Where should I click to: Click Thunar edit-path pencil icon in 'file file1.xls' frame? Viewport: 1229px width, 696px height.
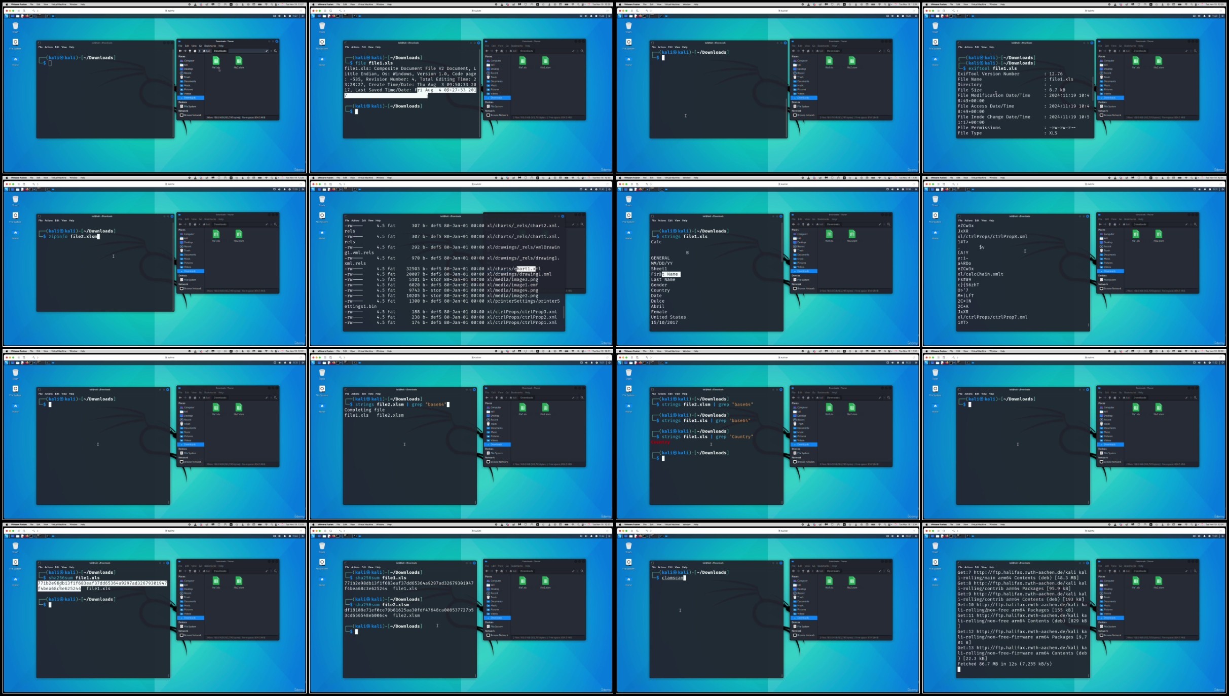click(574, 51)
